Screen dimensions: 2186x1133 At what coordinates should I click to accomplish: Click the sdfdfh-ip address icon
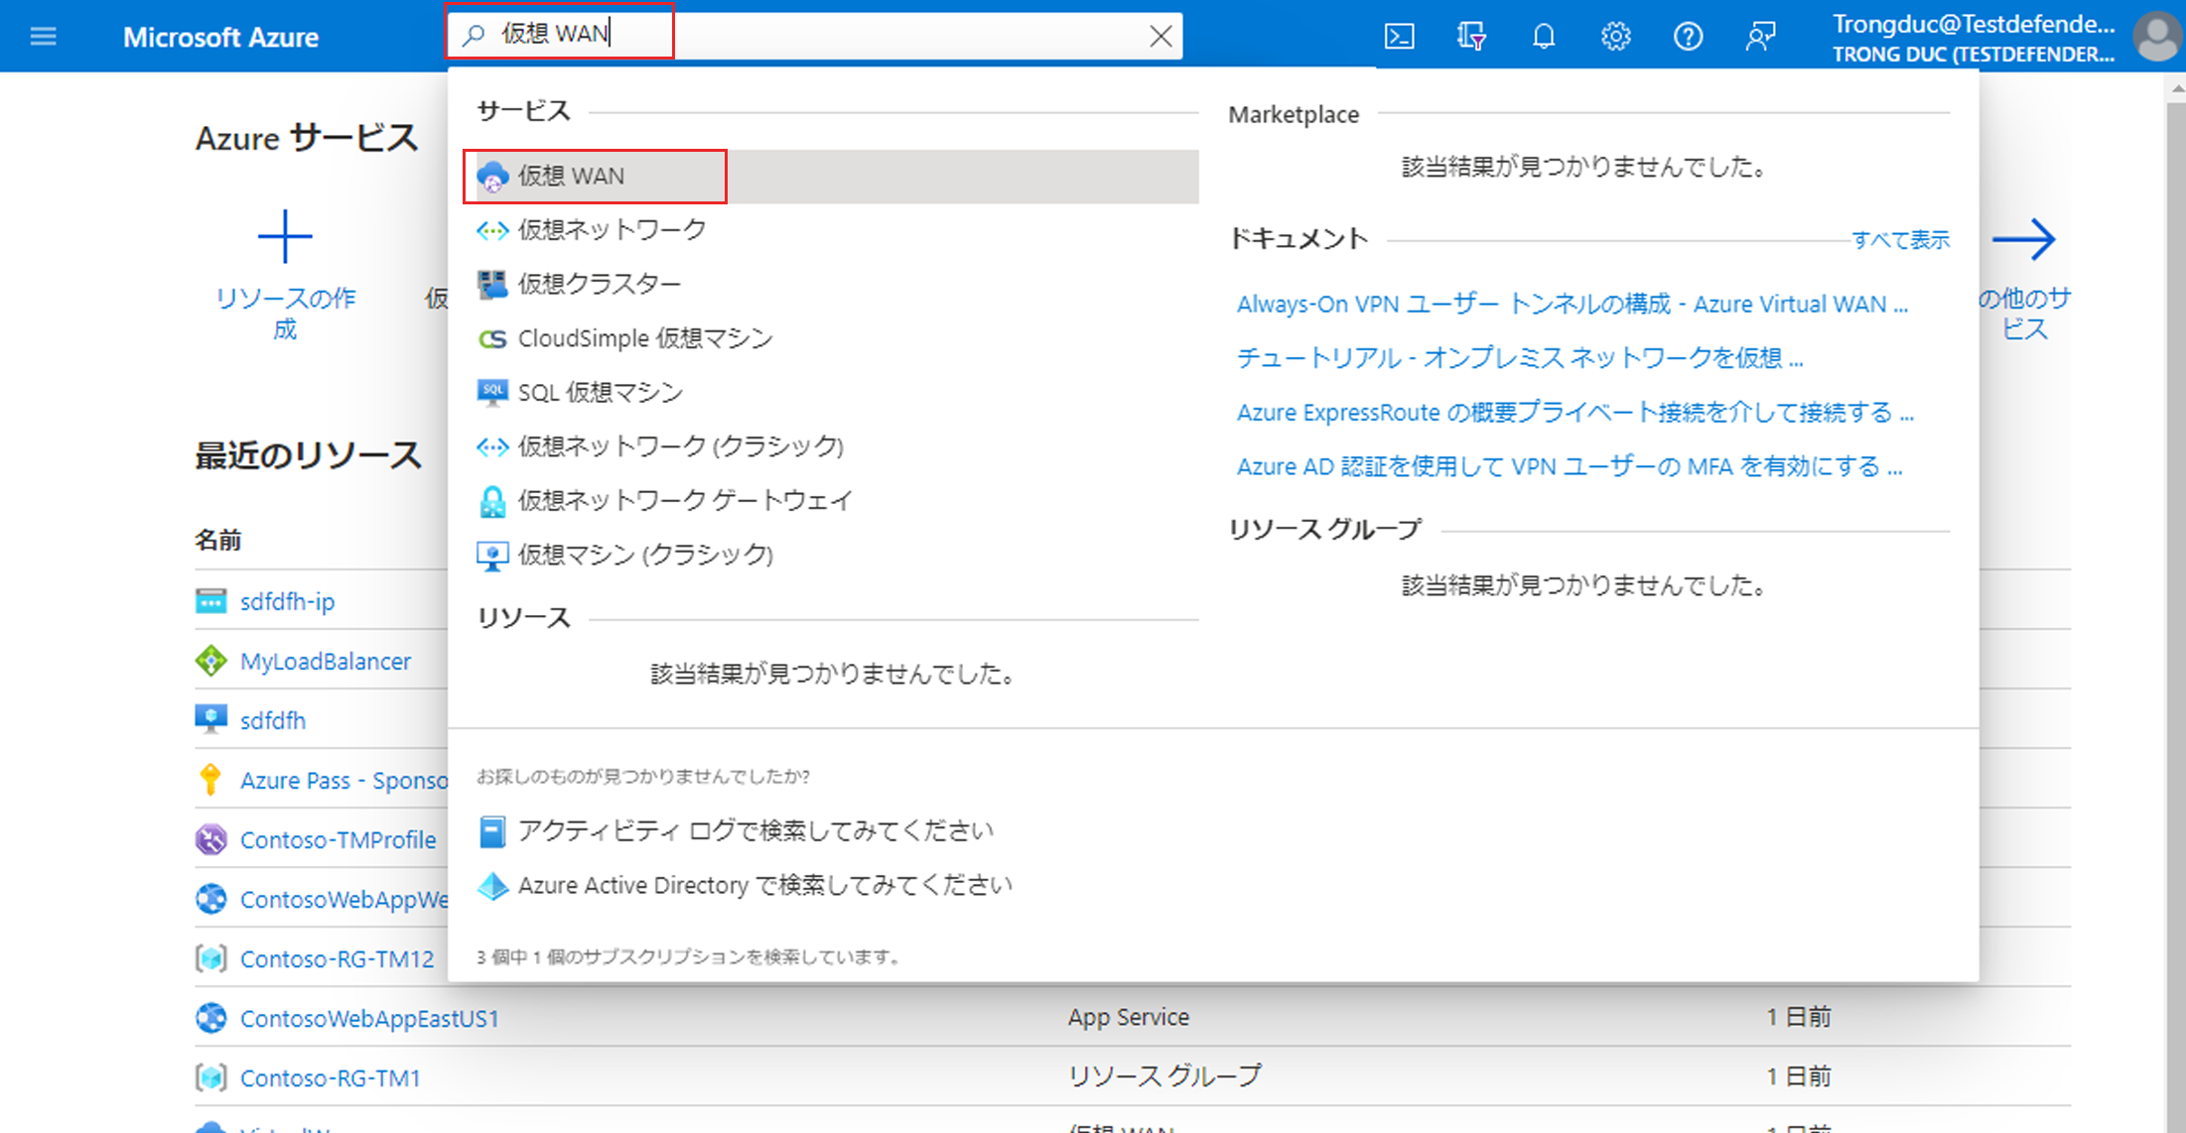(210, 601)
